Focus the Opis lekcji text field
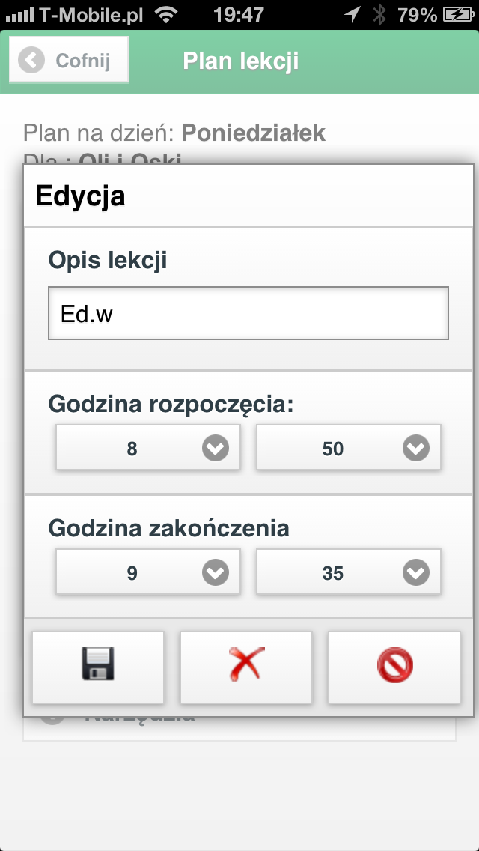Image resolution: width=479 pixels, height=851 pixels. pyautogui.click(x=248, y=313)
